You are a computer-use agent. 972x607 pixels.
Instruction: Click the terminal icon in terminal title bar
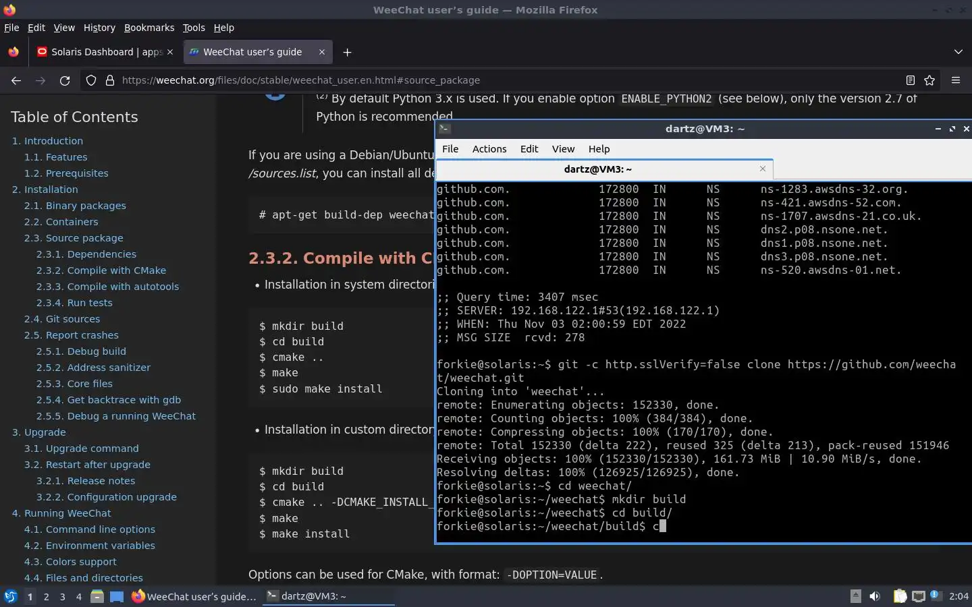(x=444, y=128)
